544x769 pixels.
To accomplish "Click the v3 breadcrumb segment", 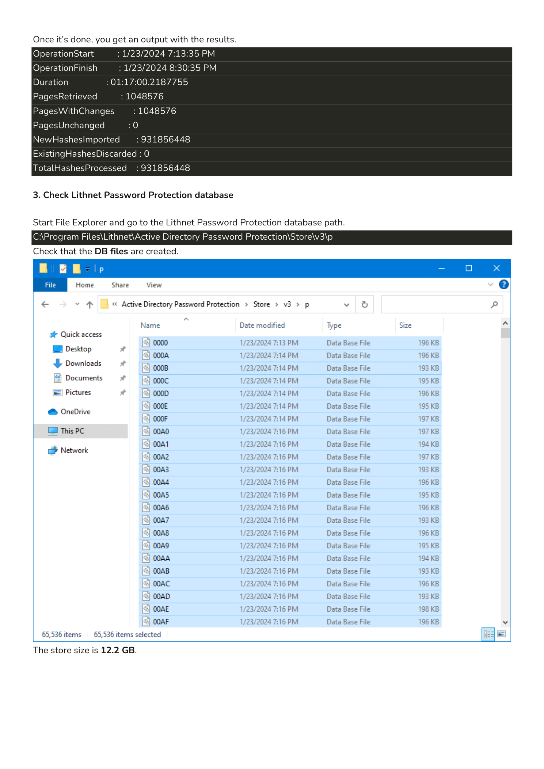I will point(287,304).
